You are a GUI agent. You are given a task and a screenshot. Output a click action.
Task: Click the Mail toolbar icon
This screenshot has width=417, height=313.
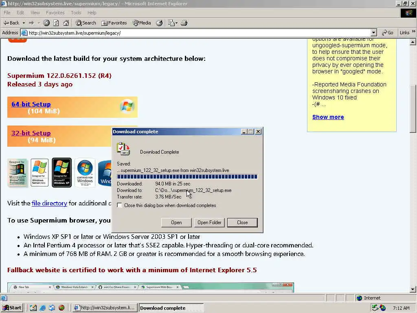[171, 23]
